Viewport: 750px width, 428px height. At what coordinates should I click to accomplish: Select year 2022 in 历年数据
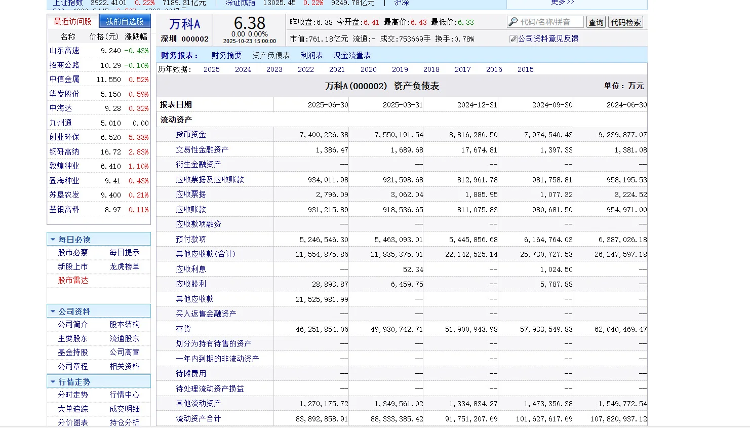tap(306, 69)
